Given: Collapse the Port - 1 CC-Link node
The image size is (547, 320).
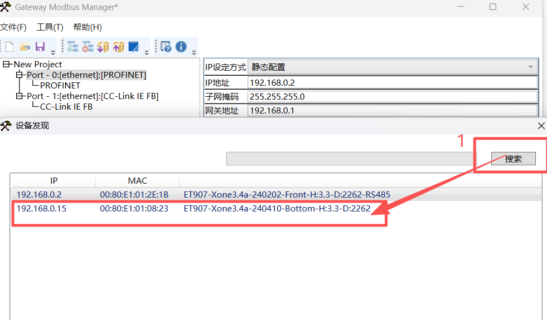Looking at the screenshot, I should click(20, 96).
